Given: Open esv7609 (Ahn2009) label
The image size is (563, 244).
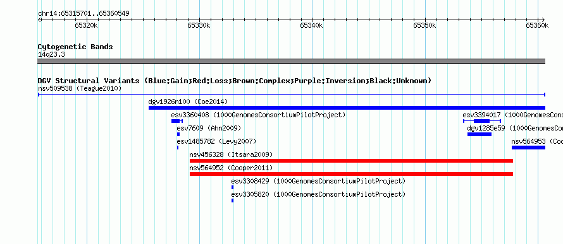Looking at the screenshot, I should (x=209, y=128).
